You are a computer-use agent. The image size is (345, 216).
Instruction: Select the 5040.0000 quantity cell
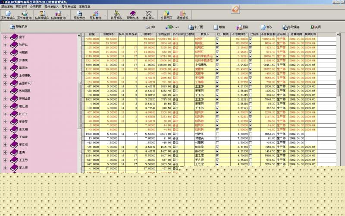tap(92, 65)
